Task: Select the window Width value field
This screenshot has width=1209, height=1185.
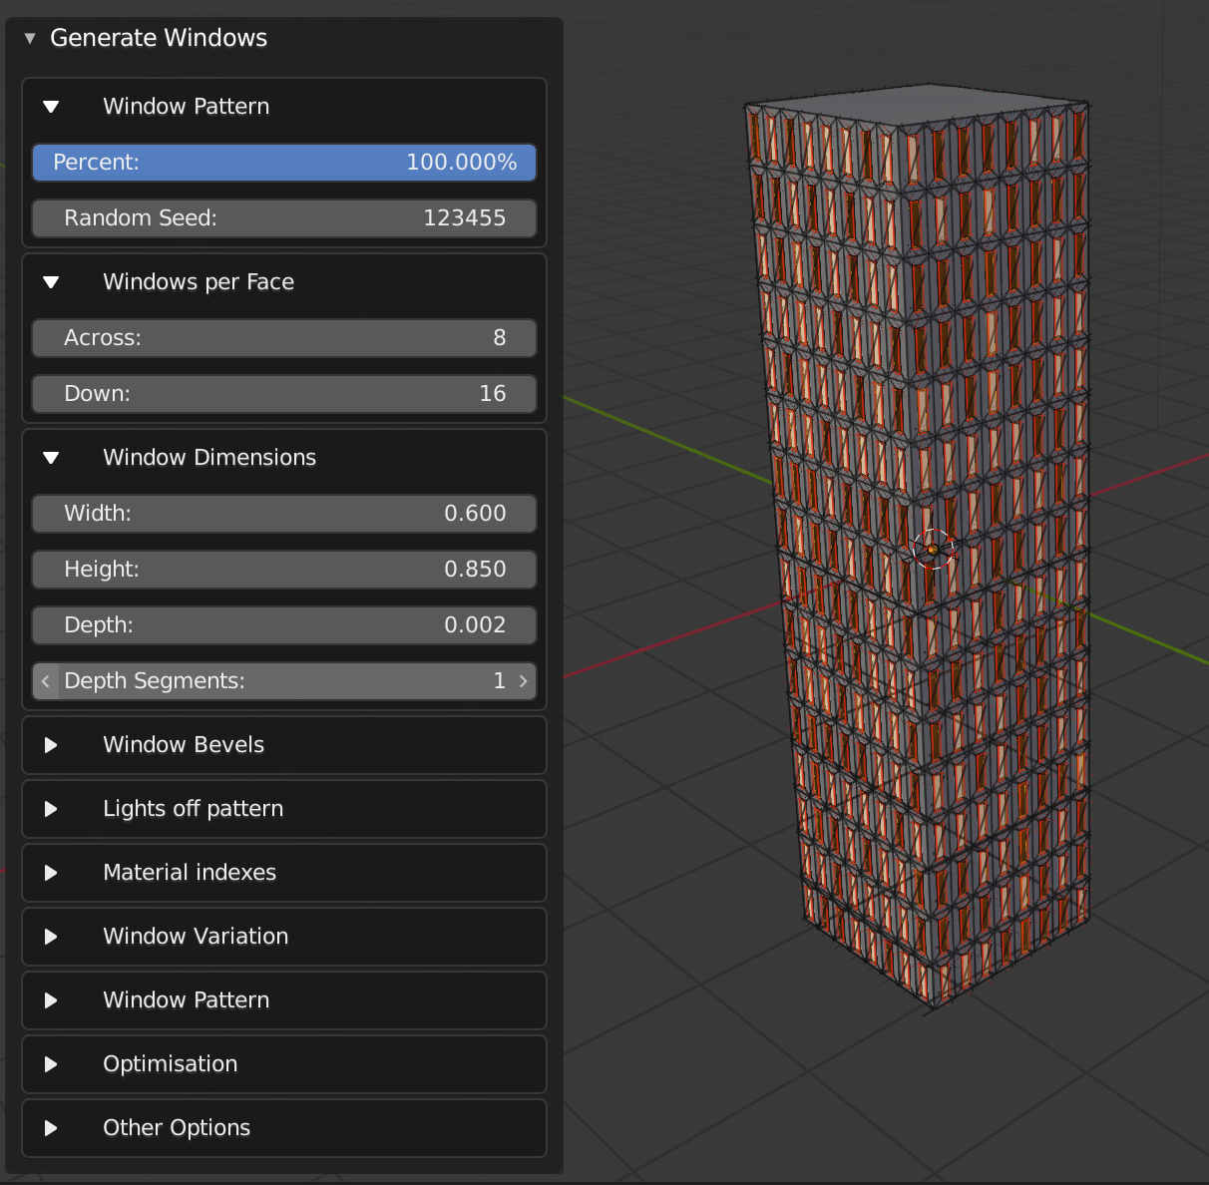Action: point(284,513)
